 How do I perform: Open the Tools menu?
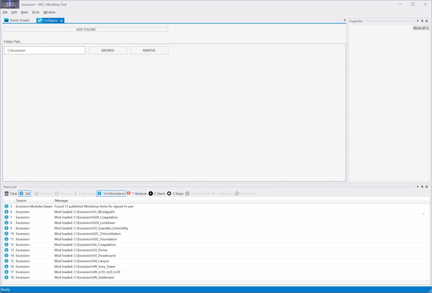(36, 12)
